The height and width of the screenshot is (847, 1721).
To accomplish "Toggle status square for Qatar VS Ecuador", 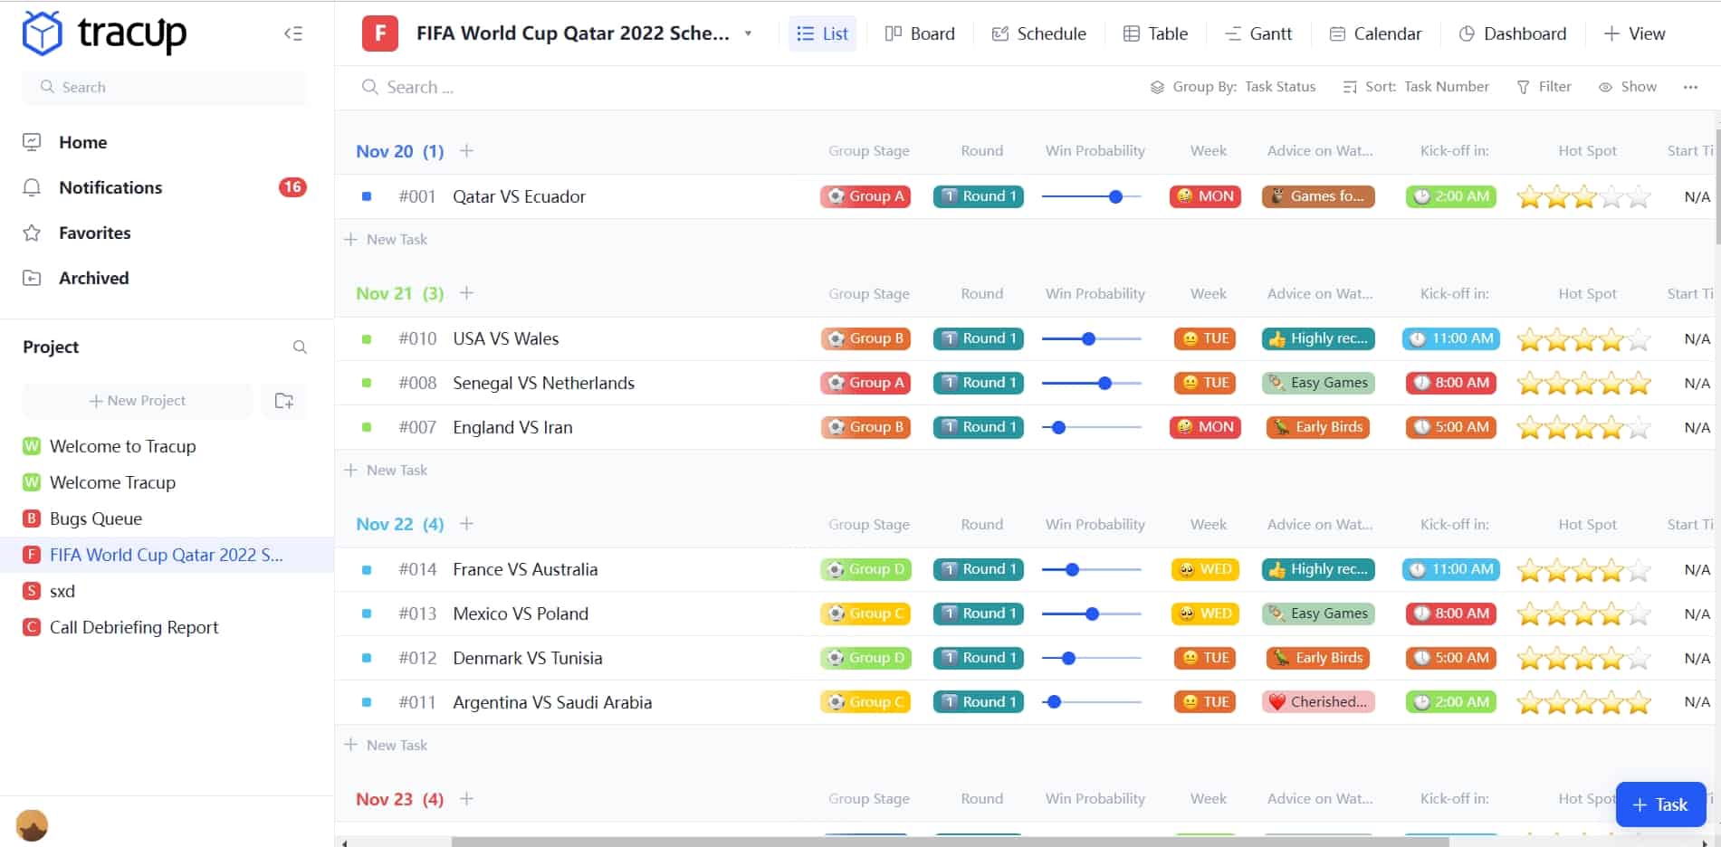I will pyautogui.click(x=367, y=196).
